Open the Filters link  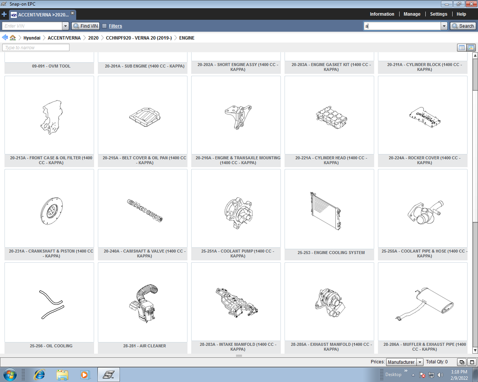tap(115, 26)
